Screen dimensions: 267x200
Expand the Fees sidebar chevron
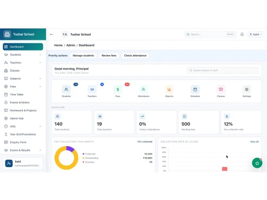(x=40, y=86)
